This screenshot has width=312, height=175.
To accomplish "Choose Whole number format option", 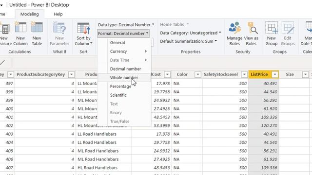I will point(124,78).
